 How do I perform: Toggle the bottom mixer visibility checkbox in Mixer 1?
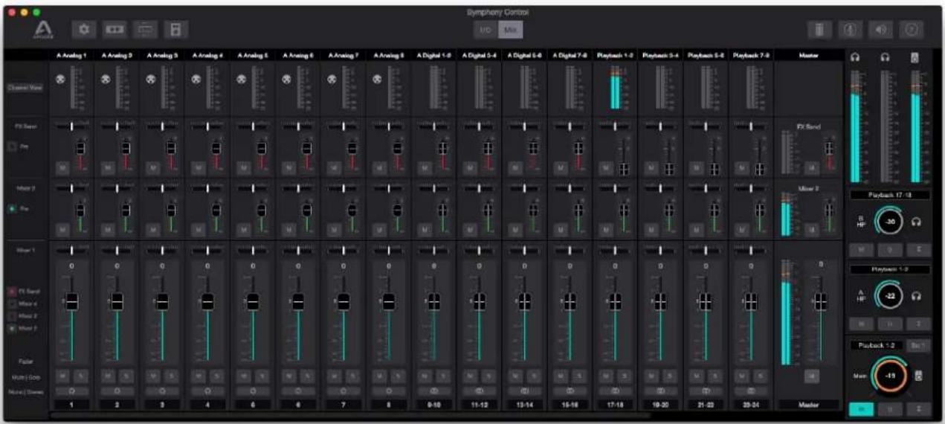pos(13,327)
